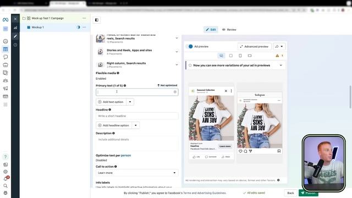Open three-dot menu on Facebook ad preview
This screenshot has height=198, width=352.
click(231, 91)
